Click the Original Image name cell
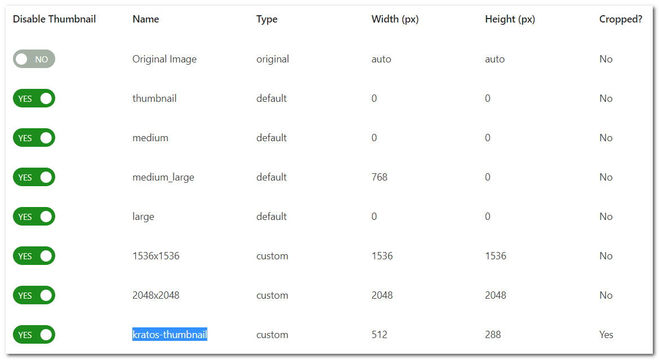This screenshot has height=360, width=659. 164,59
